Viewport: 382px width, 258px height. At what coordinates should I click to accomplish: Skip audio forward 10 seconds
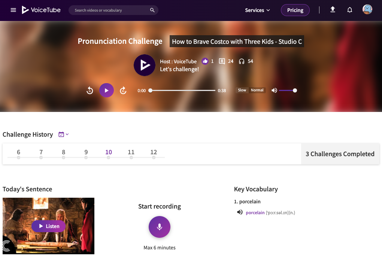[x=123, y=90]
